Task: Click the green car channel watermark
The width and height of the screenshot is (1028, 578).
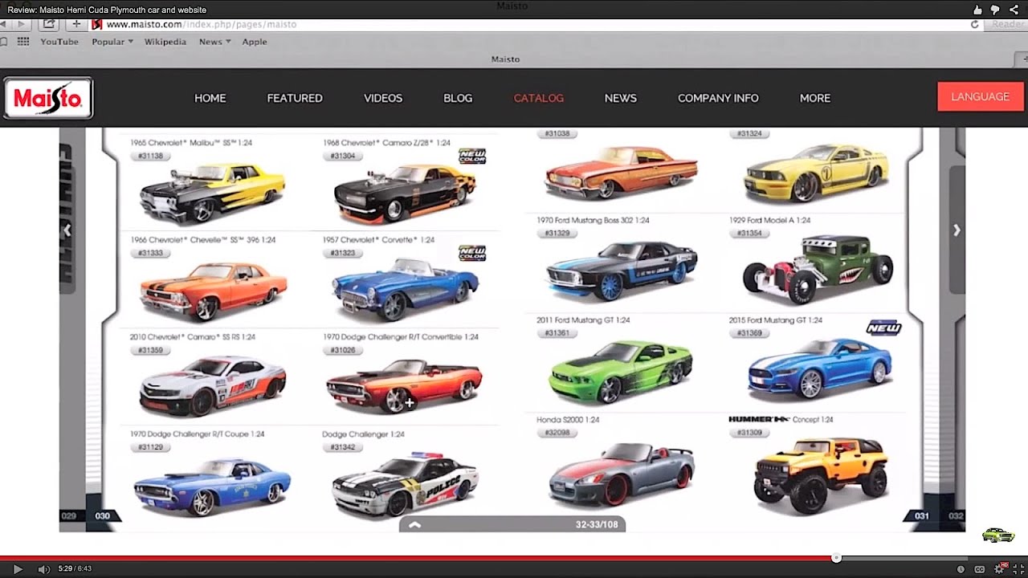Action: (x=998, y=535)
